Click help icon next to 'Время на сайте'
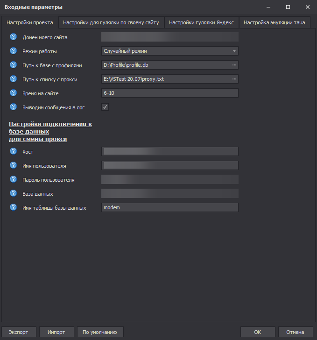Screen dimensions: 317x340 13,93
